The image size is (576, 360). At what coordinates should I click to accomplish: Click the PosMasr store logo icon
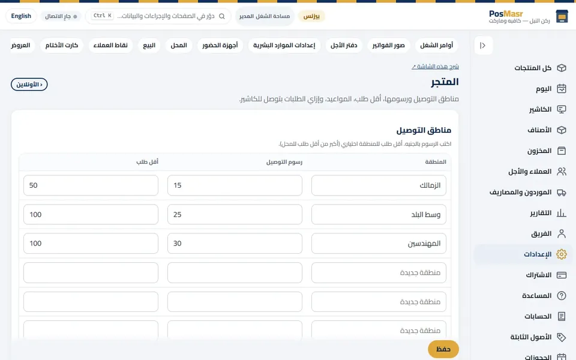pyautogui.click(x=562, y=17)
